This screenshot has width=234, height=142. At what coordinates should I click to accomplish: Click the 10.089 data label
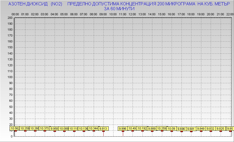64,129
